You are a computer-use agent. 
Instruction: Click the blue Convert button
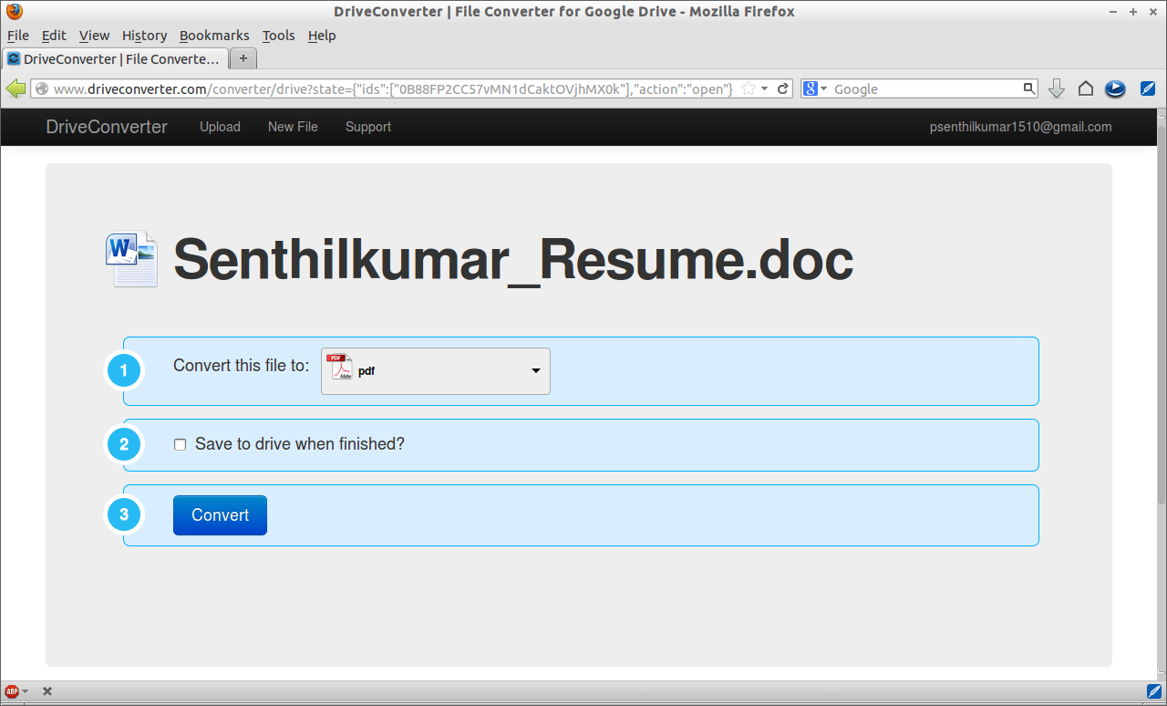click(220, 515)
